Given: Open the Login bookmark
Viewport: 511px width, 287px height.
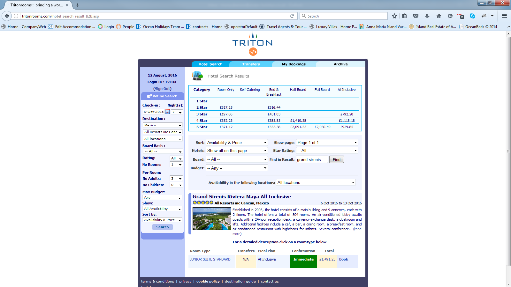Looking at the screenshot, I should click(x=106, y=27).
